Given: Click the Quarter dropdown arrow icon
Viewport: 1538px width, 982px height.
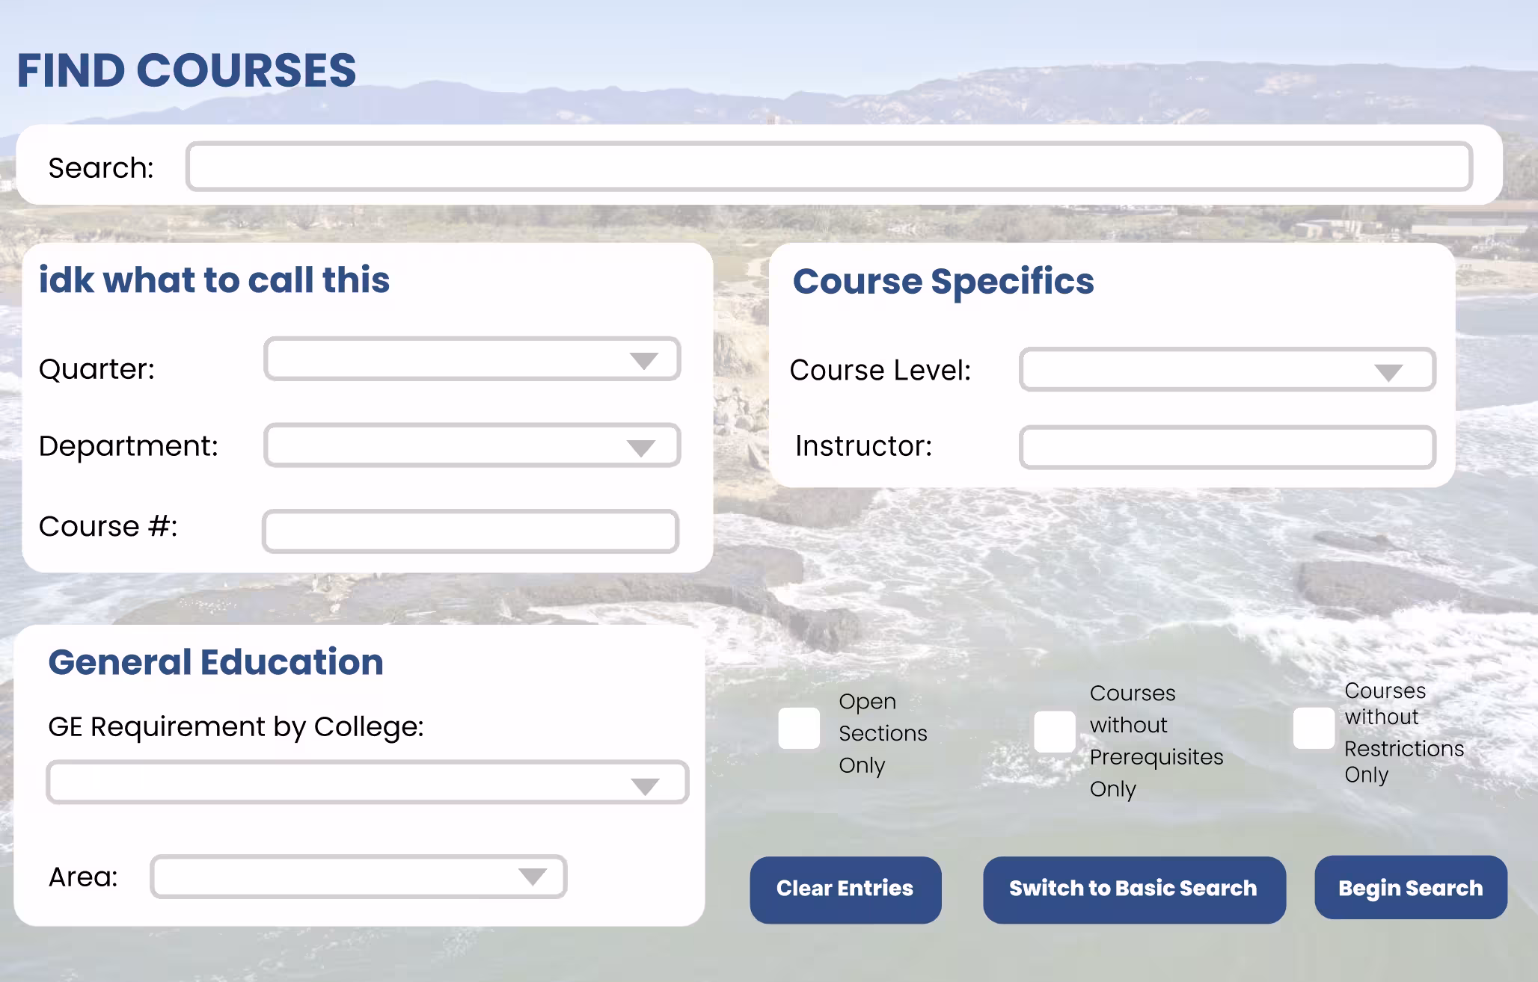Looking at the screenshot, I should click(x=643, y=361).
